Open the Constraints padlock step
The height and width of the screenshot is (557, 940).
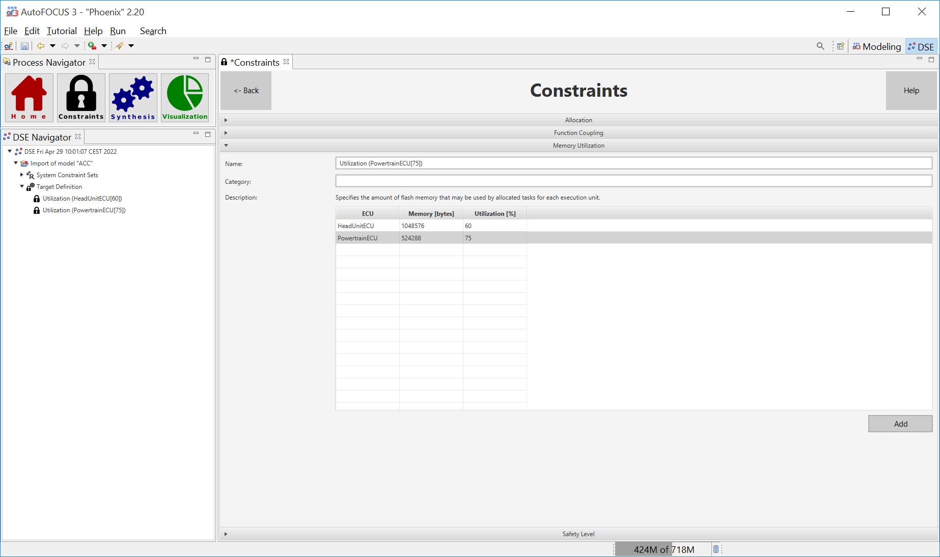pyautogui.click(x=81, y=98)
